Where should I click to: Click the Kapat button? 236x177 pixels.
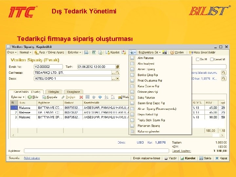pyautogui.click(x=221, y=158)
